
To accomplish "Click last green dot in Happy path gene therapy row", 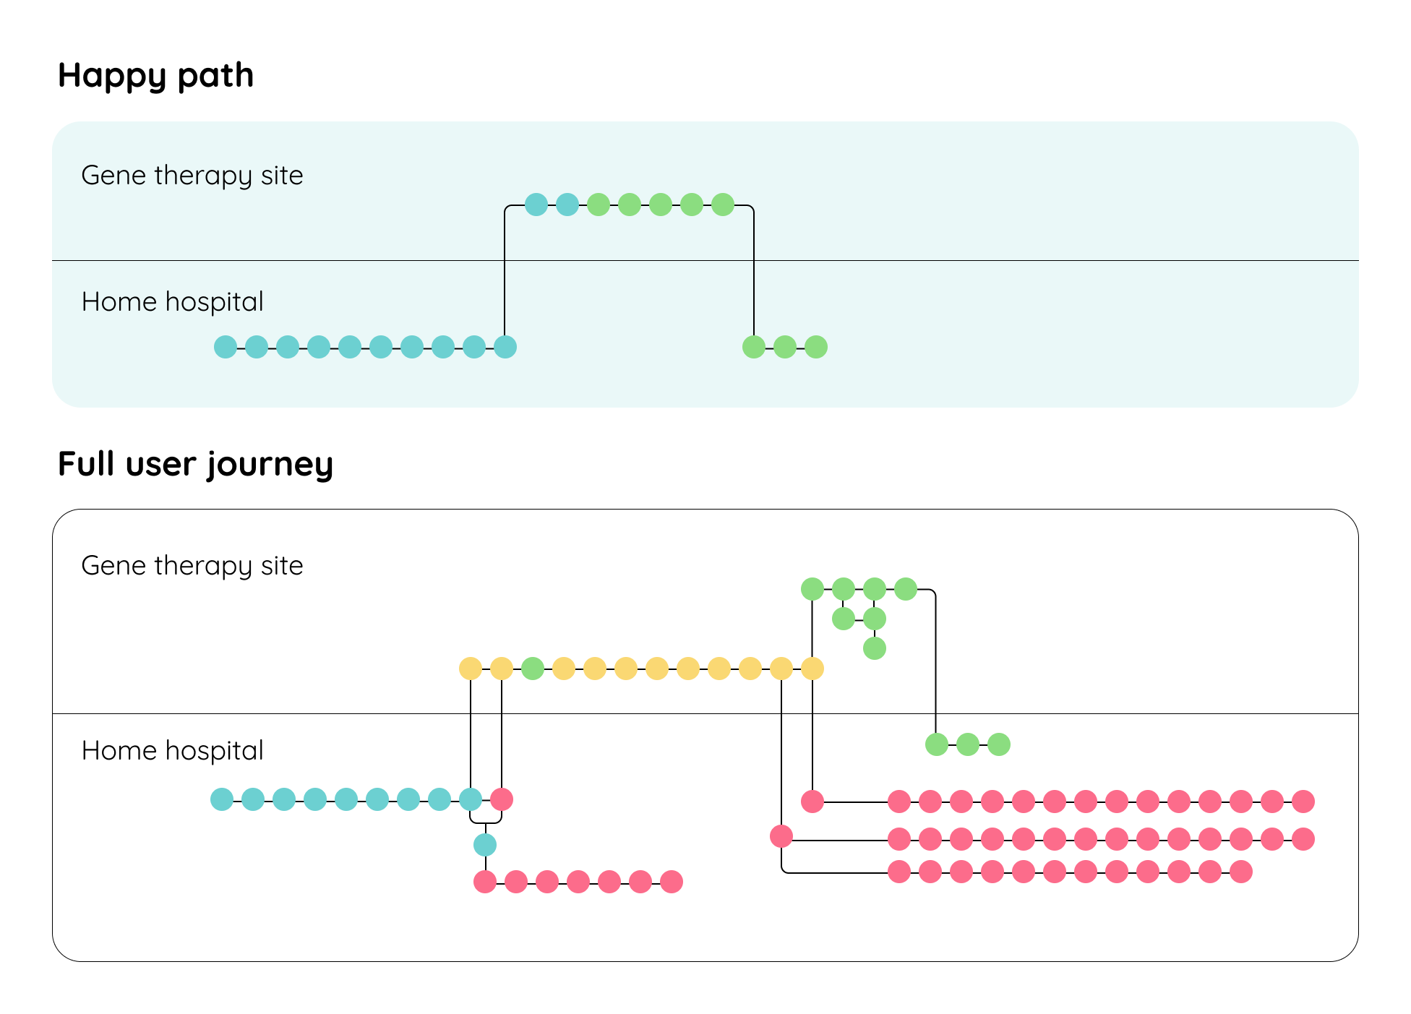I will 723,205.
